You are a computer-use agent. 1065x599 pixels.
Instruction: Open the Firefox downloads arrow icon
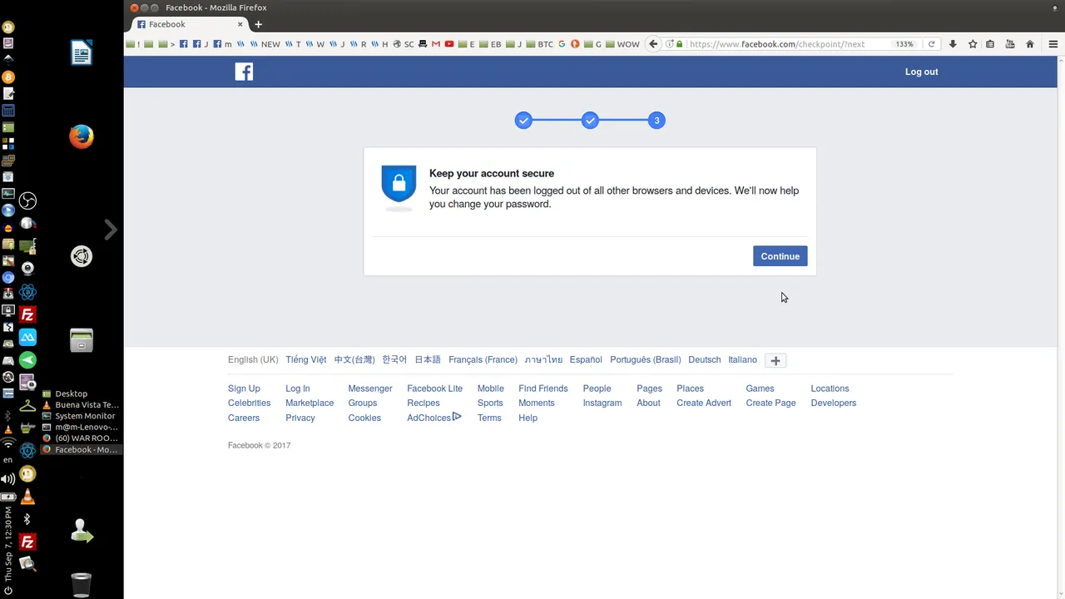pyautogui.click(x=953, y=44)
